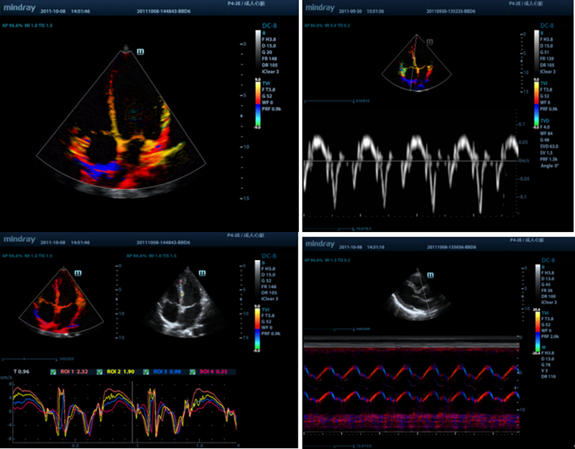Click the 'm' marker in the Doppler panel sector
575x449 pixels.
[430, 42]
